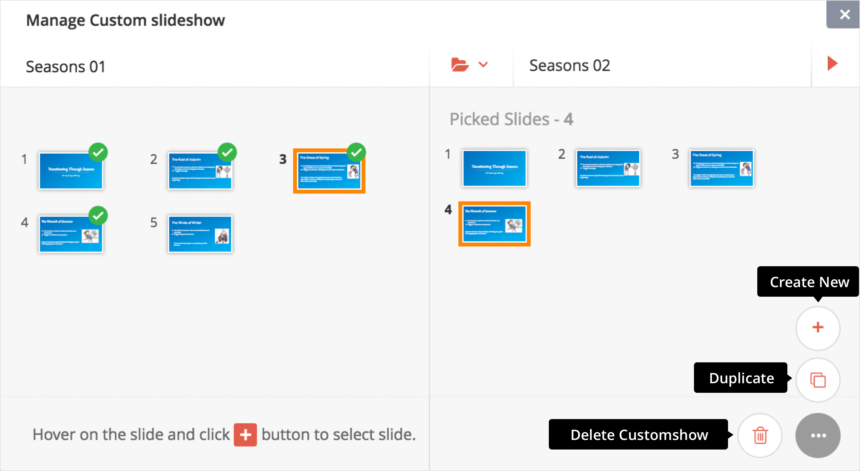
Task: Click the open folder icon
Action: [x=459, y=64]
